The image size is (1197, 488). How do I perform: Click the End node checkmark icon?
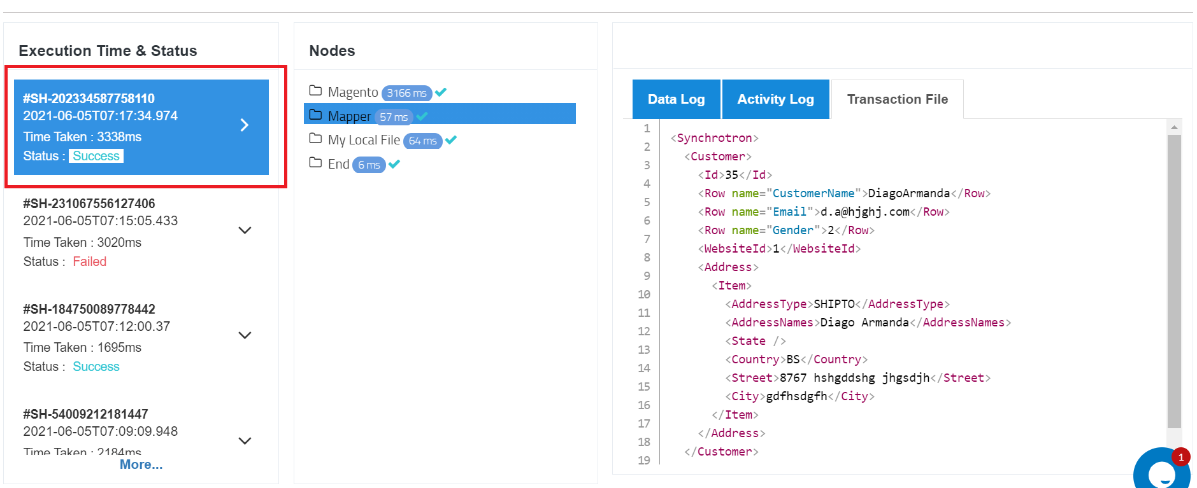point(394,164)
